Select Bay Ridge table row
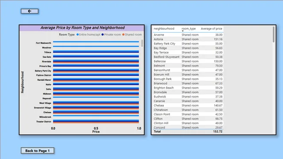The width and height of the screenshot is (283, 159). [188, 48]
